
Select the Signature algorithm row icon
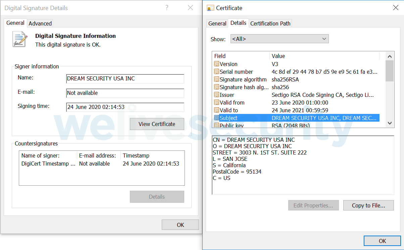click(216, 79)
